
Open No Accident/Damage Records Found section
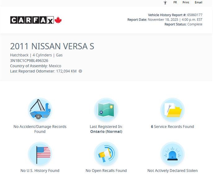point(40,129)
